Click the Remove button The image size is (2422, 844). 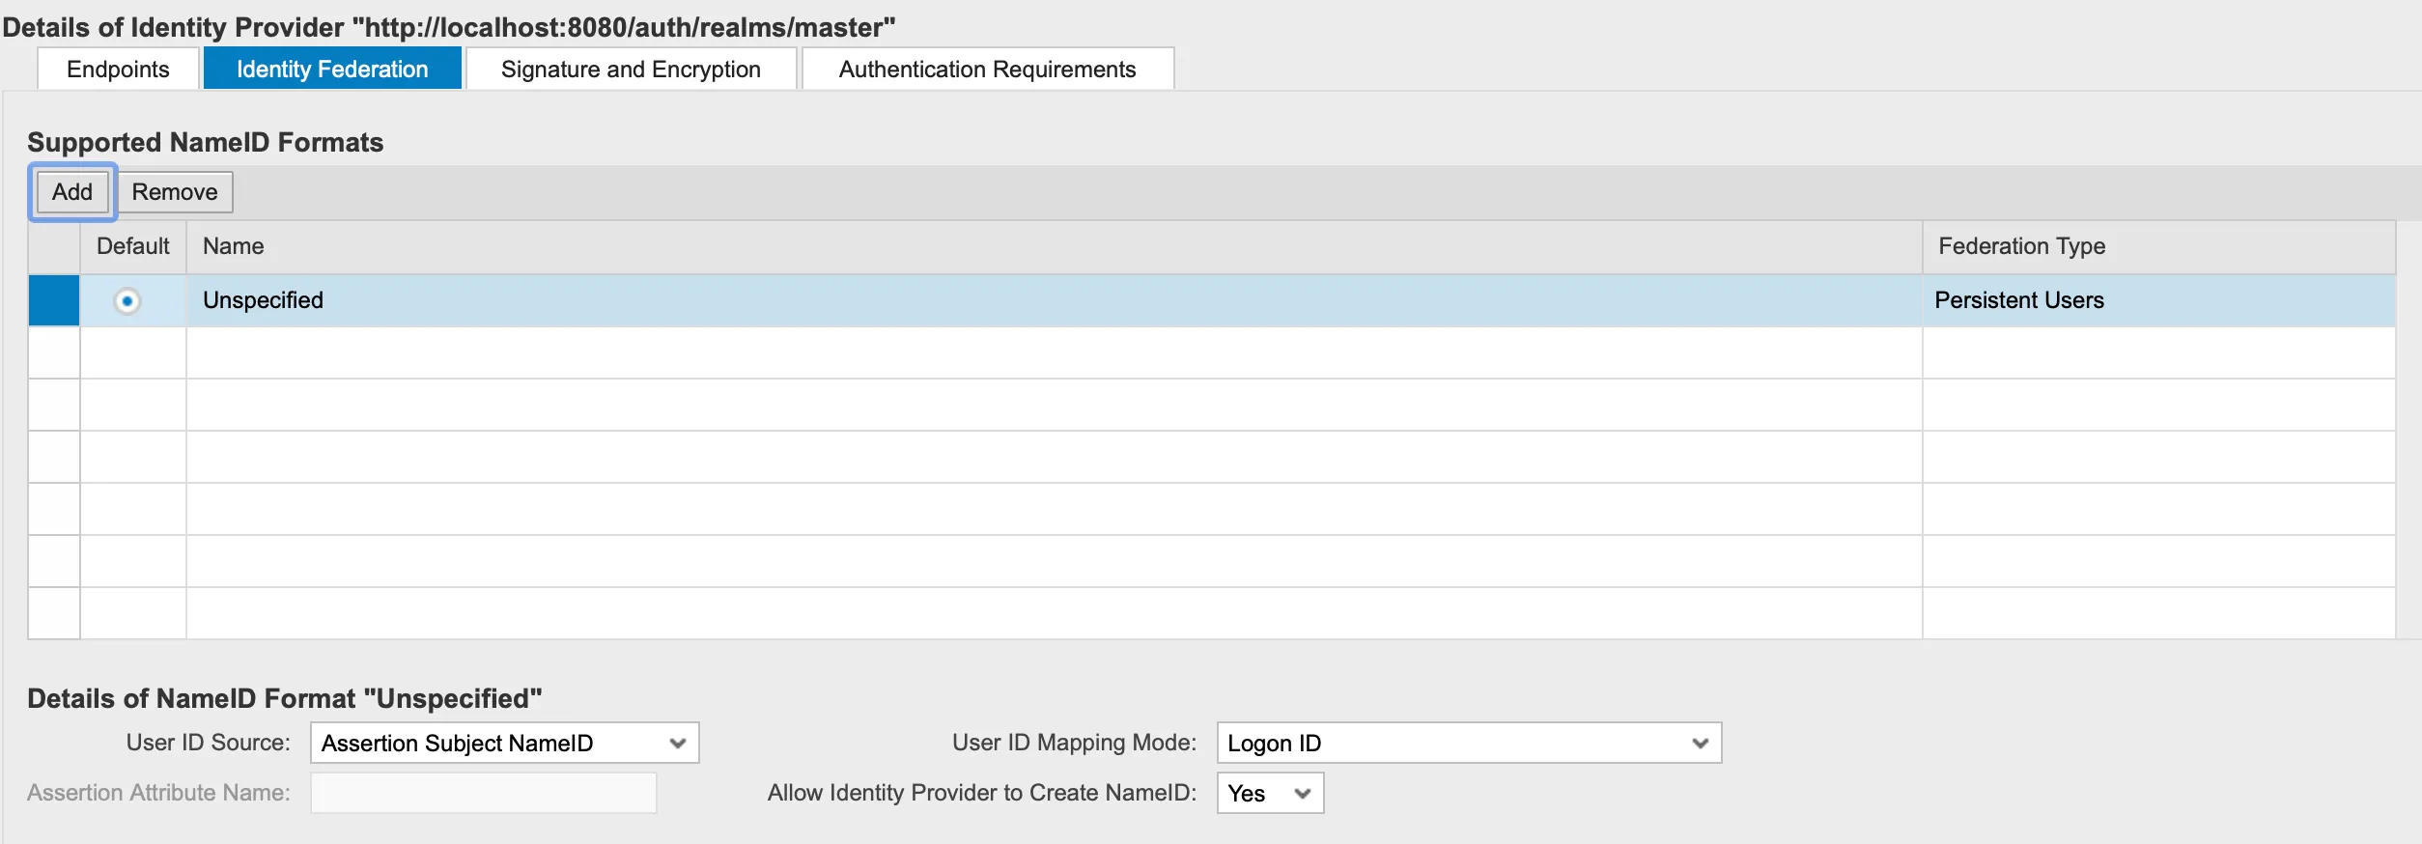tap(175, 192)
